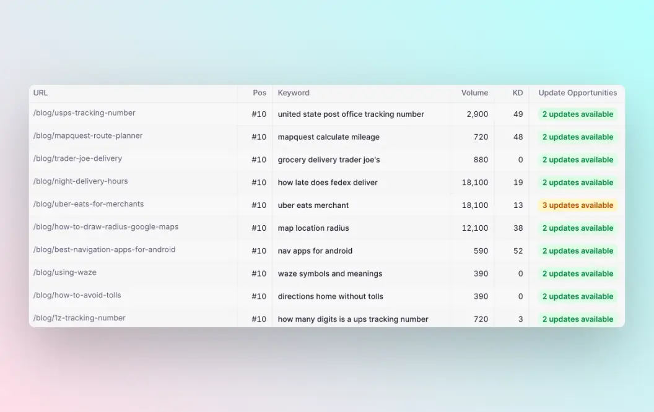Click updates badge for map location radius
654x412 pixels.
point(578,228)
